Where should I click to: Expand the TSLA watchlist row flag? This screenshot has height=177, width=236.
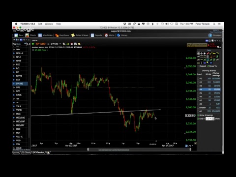(14, 106)
